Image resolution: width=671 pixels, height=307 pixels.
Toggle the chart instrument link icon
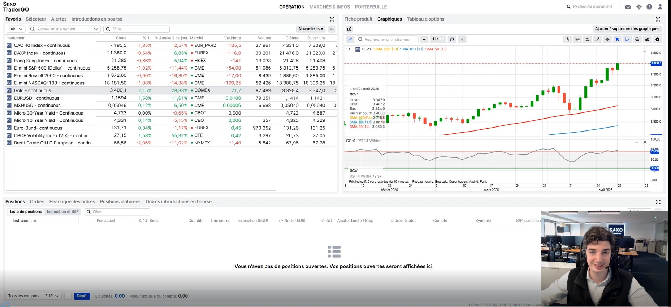[350, 39]
